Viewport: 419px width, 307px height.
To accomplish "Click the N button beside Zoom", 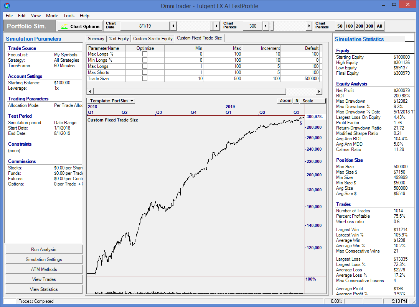I will (x=297, y=101).
